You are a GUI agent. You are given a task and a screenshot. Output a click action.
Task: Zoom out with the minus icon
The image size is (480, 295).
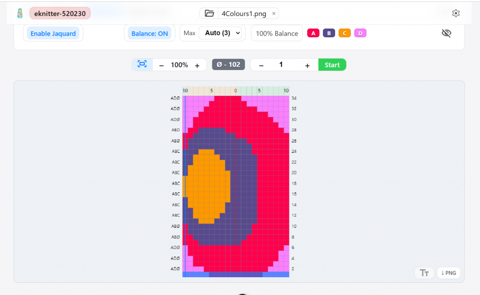click(x=162, y=65)
